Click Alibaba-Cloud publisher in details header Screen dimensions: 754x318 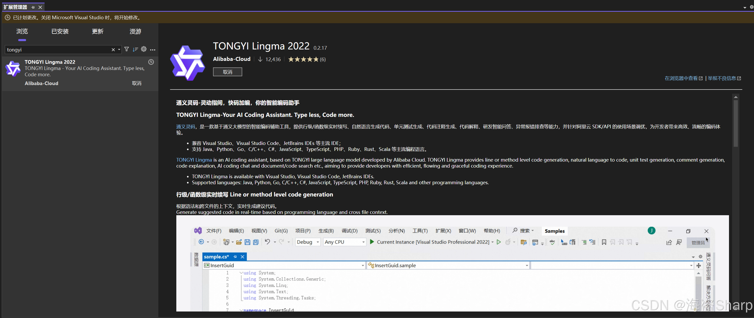(x=232, y=59)
